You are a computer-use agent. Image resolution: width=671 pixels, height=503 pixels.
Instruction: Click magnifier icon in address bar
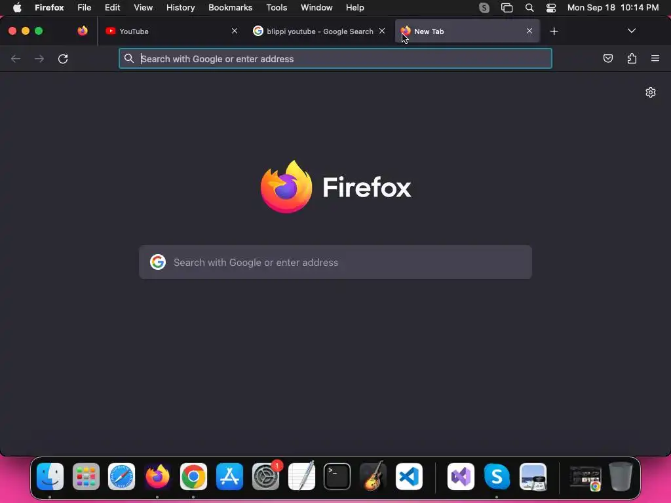point(129,58)
